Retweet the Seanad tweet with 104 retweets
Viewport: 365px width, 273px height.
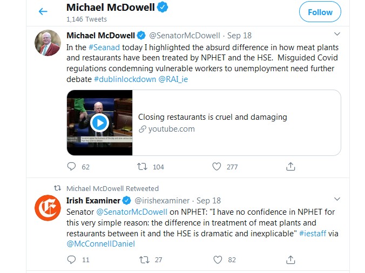[143, 167]
